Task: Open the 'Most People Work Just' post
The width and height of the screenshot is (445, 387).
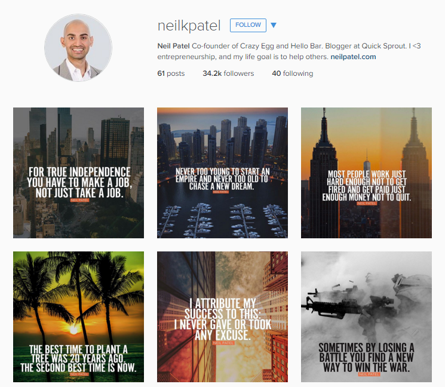Action: point(366,173)
